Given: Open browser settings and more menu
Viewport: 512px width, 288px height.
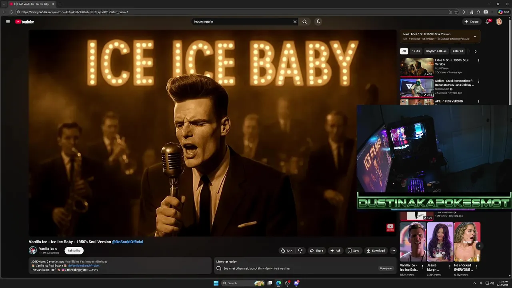Looking at the screenshot, I should point(493,12).
